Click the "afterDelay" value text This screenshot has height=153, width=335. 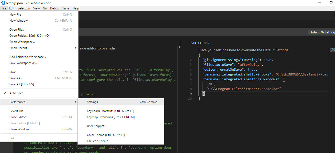250,65
